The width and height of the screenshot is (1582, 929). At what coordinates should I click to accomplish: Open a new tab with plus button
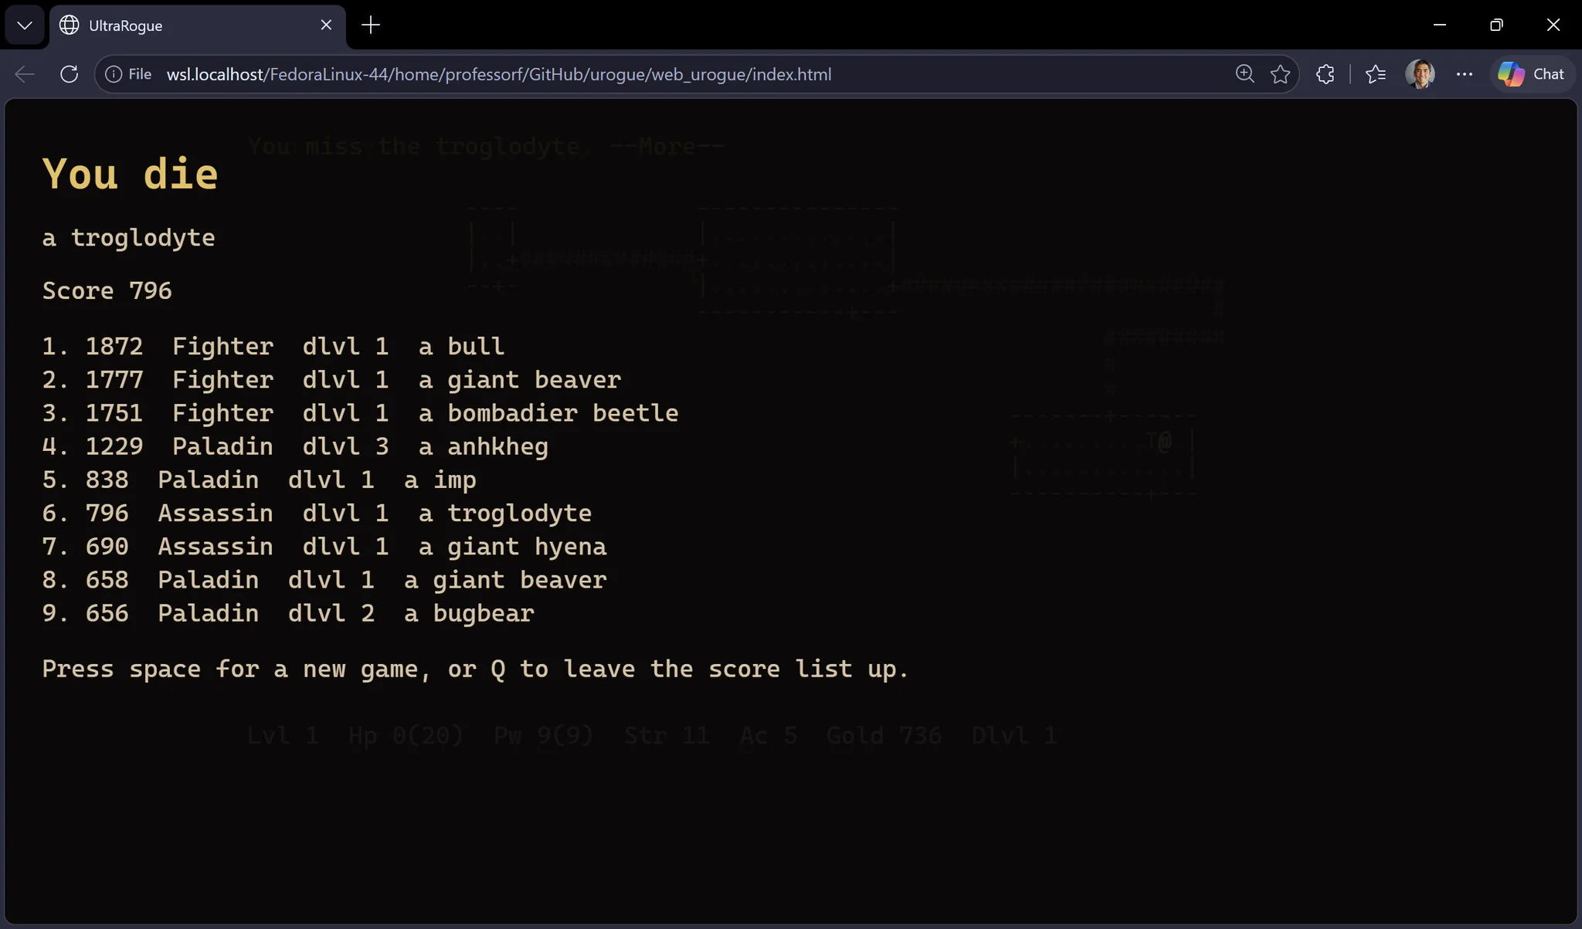(371, 25)
